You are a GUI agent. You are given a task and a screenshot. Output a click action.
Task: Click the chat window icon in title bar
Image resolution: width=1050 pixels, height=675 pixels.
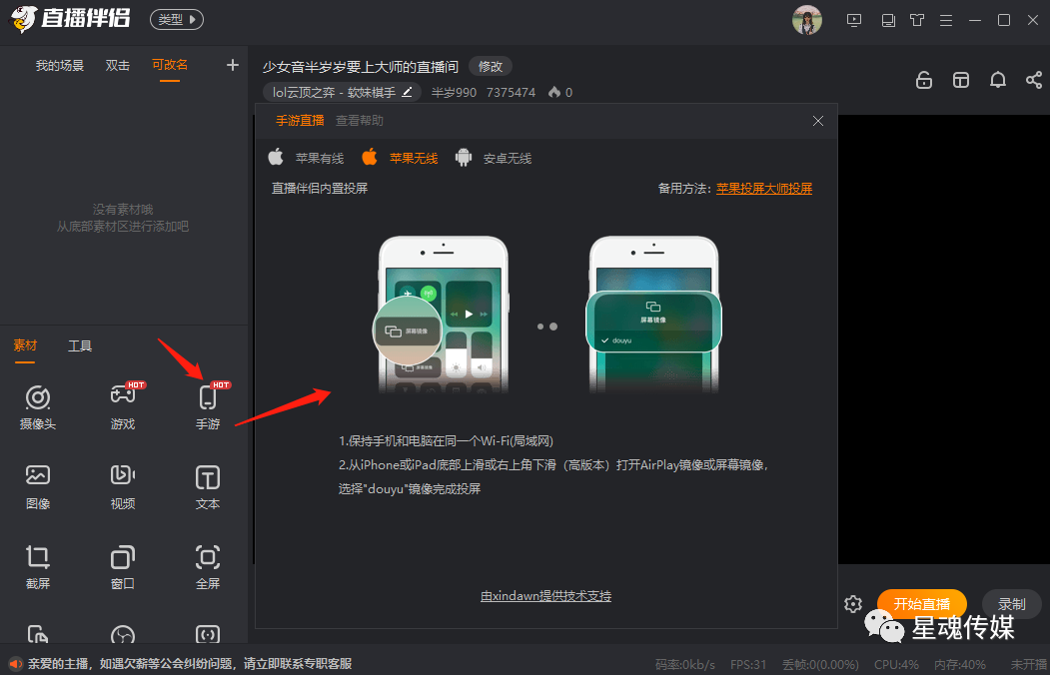click(x=888, y=20)
